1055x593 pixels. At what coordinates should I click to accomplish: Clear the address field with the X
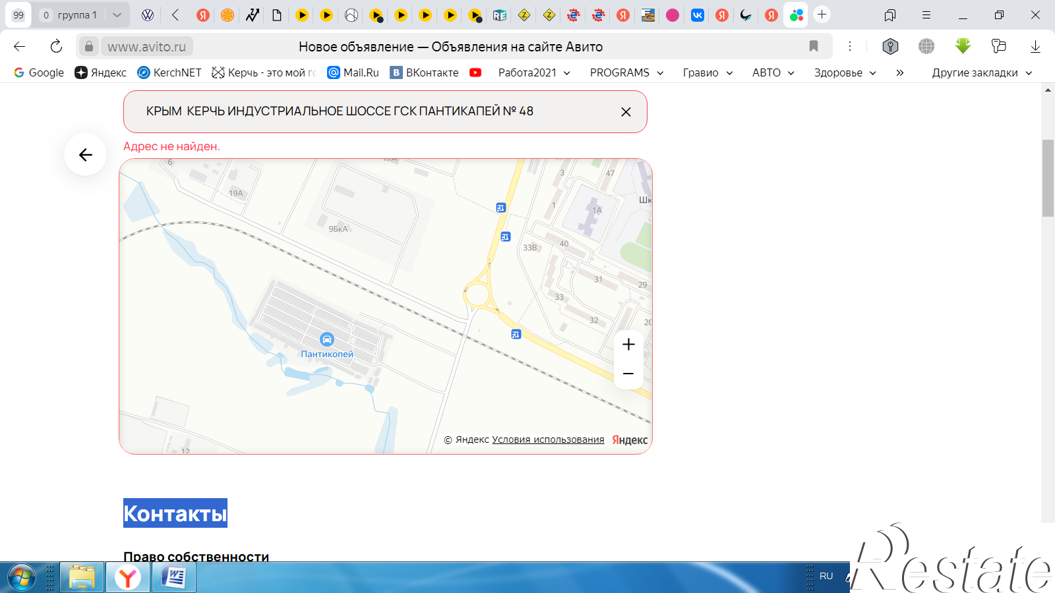pyautogui.click(x=626, y=112)
